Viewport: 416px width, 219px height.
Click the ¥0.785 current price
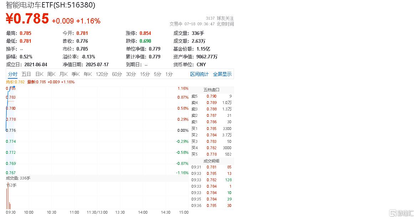point(27,19)
